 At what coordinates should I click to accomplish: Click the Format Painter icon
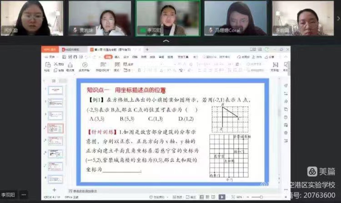70,66
